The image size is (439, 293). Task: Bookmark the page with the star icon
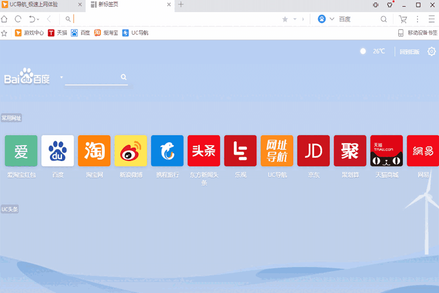coord(285,19)
